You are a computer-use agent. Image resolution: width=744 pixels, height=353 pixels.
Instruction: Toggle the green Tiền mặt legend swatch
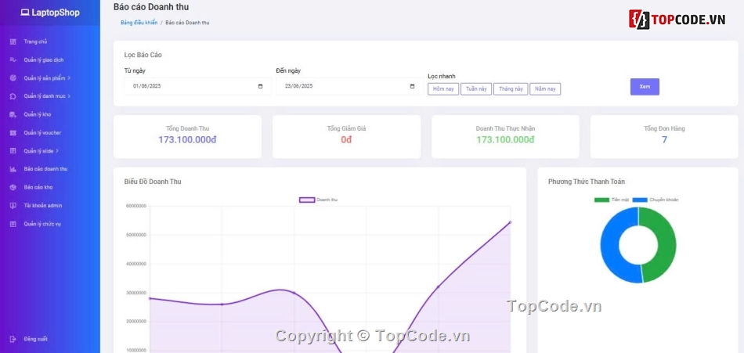[601, 200]
